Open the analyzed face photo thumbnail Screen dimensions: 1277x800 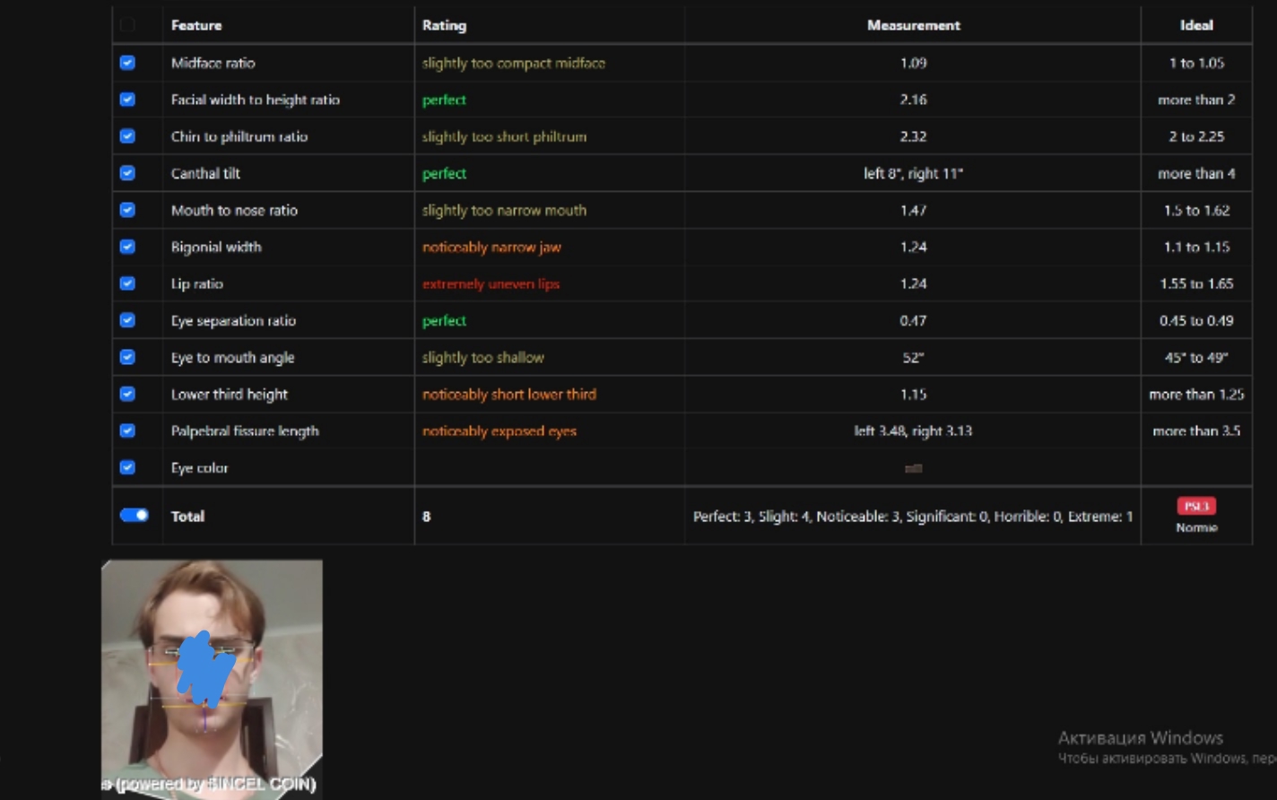[x=212, y=677]
